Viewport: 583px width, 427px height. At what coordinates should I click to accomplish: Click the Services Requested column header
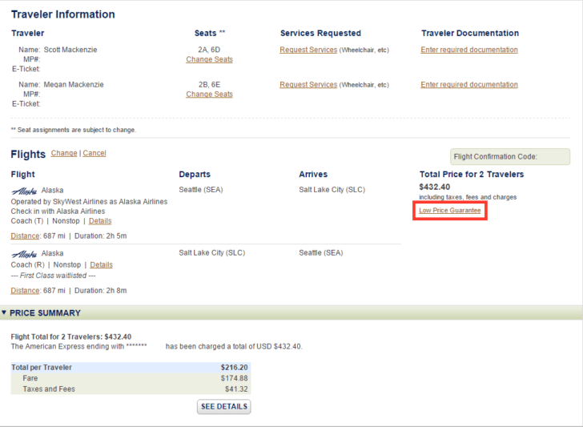[x=320, y=34]
